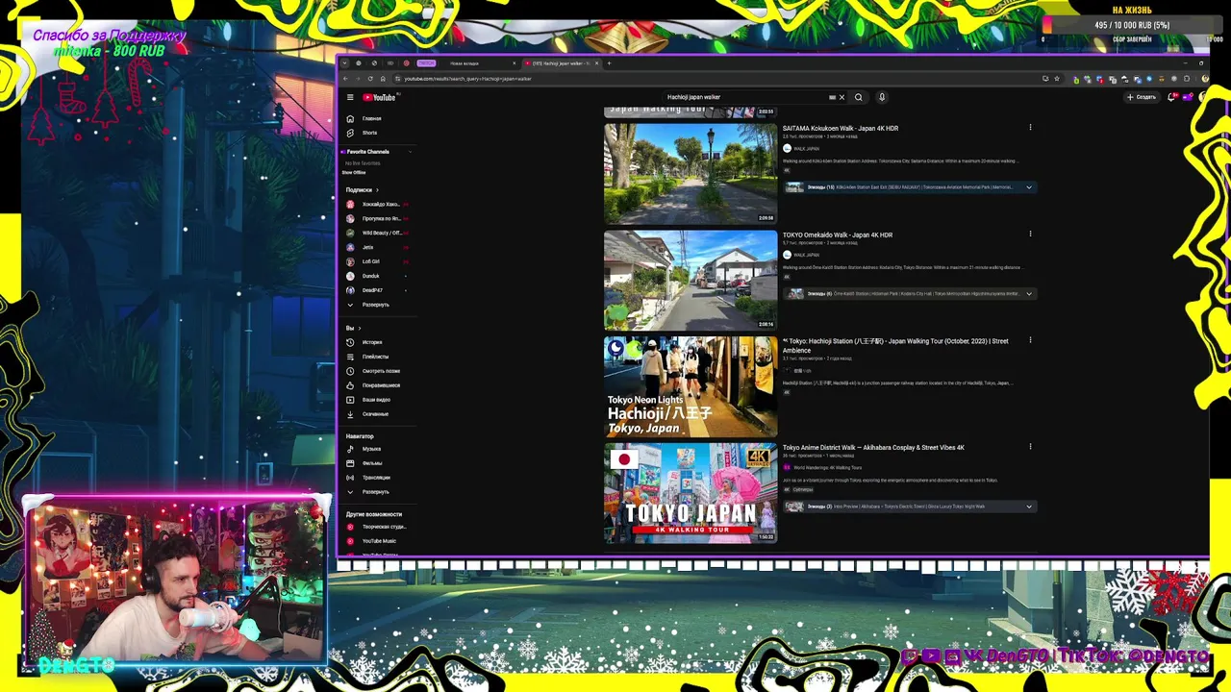This screenshot has height=692, width=1231.
Task: Expand the subscriptions list with Развернуть
Action: point(375,305)
